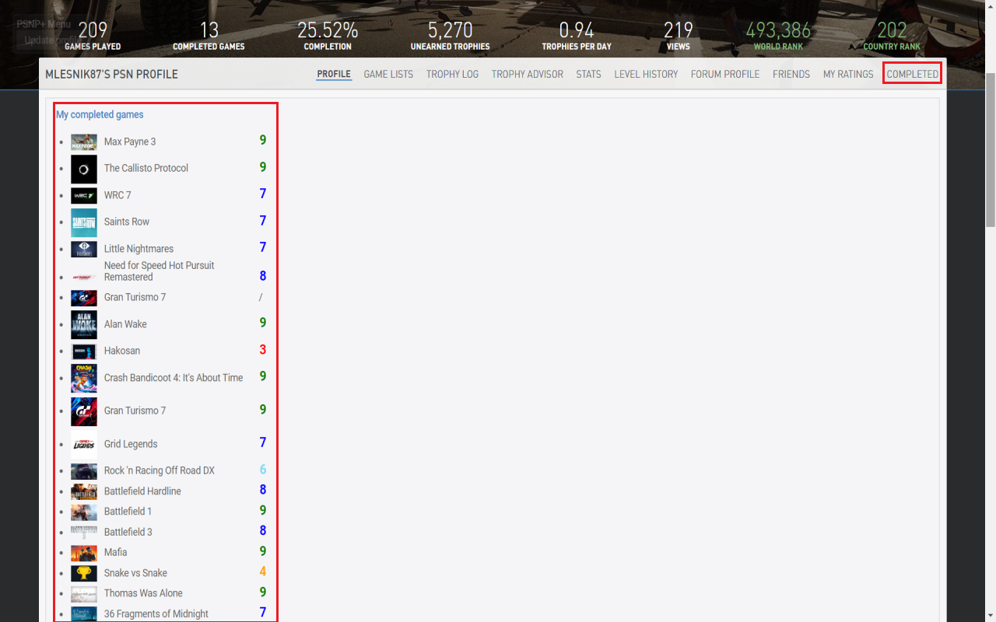Click the 36 Fragments of Midnight icon
996x622 pixels.
pyautogui.click(x=84, y=614)
